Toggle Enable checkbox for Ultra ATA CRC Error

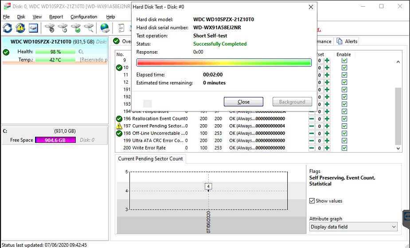click(344, 141)
